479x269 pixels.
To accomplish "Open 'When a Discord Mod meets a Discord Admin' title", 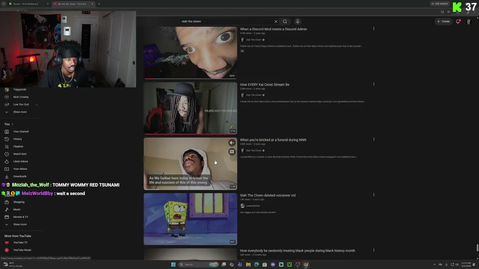I will click(274, 29).
